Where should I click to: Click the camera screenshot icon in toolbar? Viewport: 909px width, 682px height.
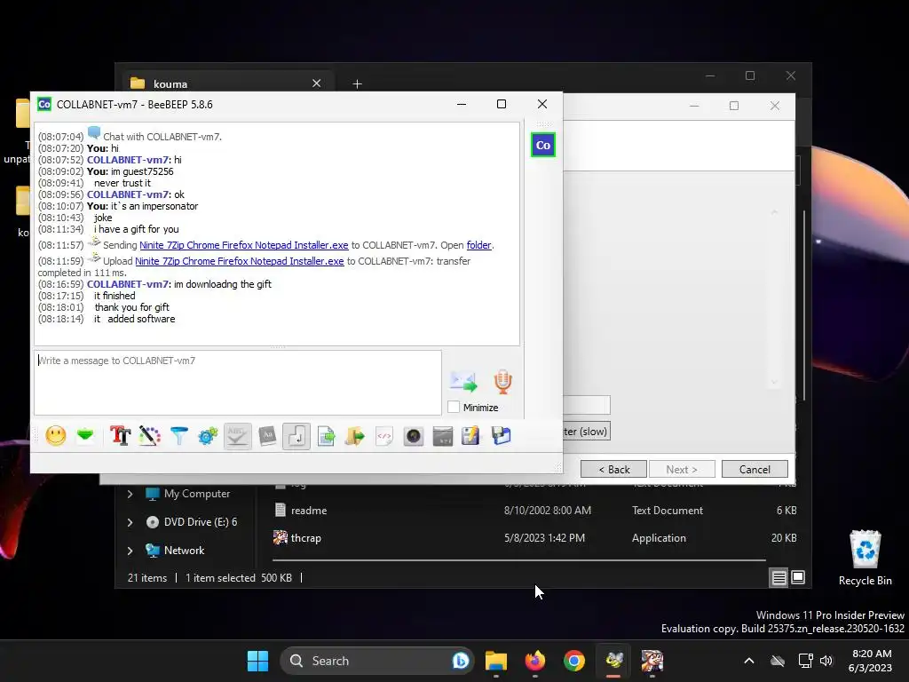[414, 435]
